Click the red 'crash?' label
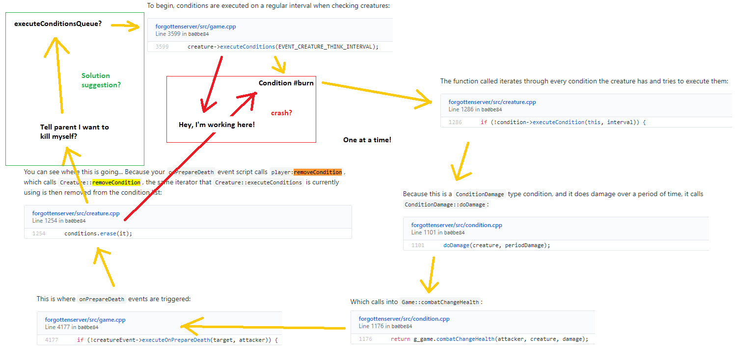 coord(282,113)
